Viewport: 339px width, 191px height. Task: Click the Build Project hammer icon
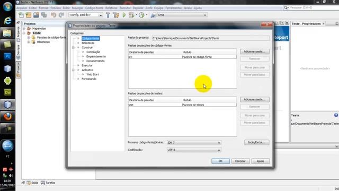tap(108, 15)
